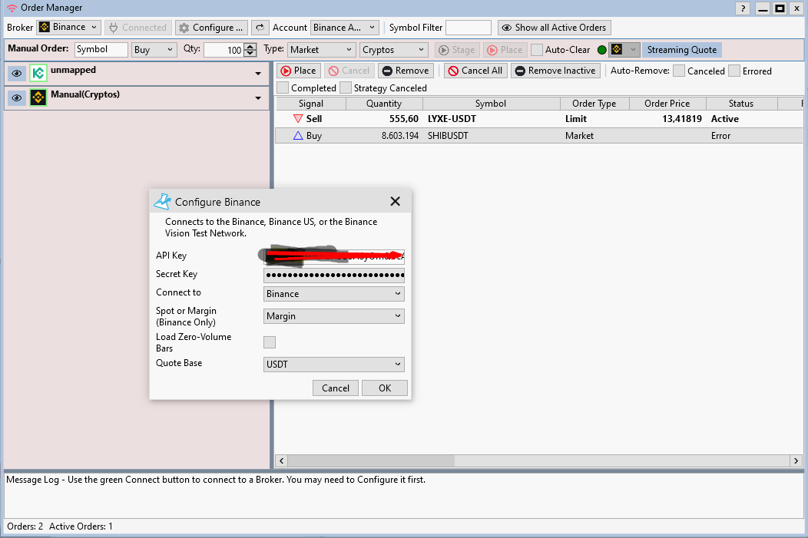This screenshot has width=808, height=538.
Task: Tick the Auto-Remove Canceled checkbox
Action: (x=679, y=71)
